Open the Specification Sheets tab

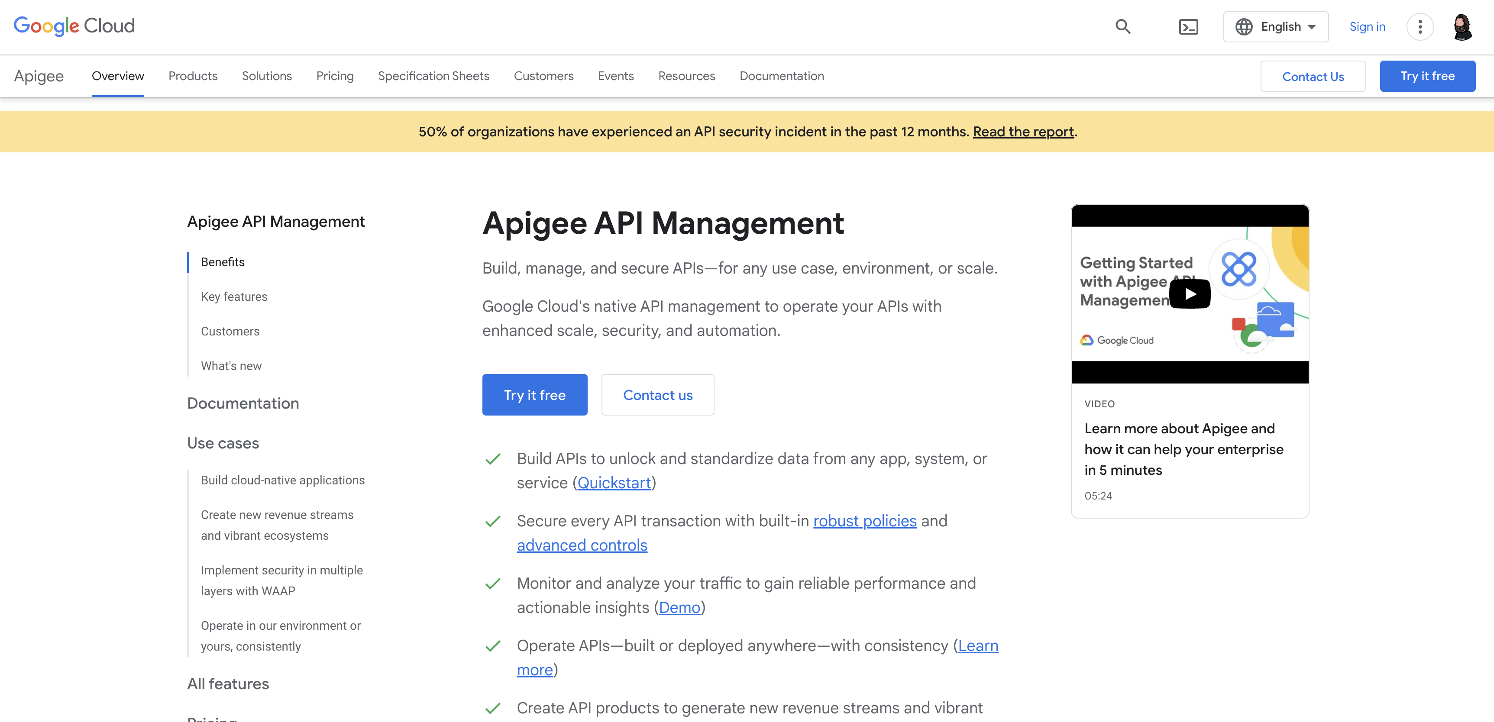click(x=433, y=76)
